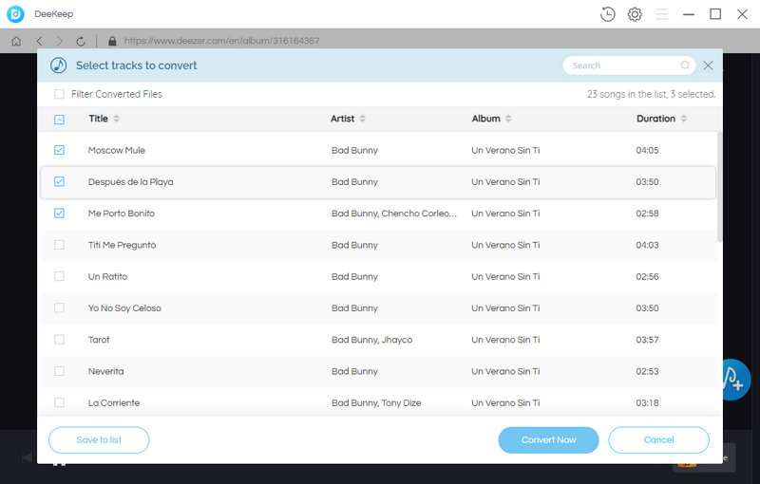Uncheck the Me Porto Bonito track
Viewport: 760px width, 484px height.
click(x=59, y=213)
